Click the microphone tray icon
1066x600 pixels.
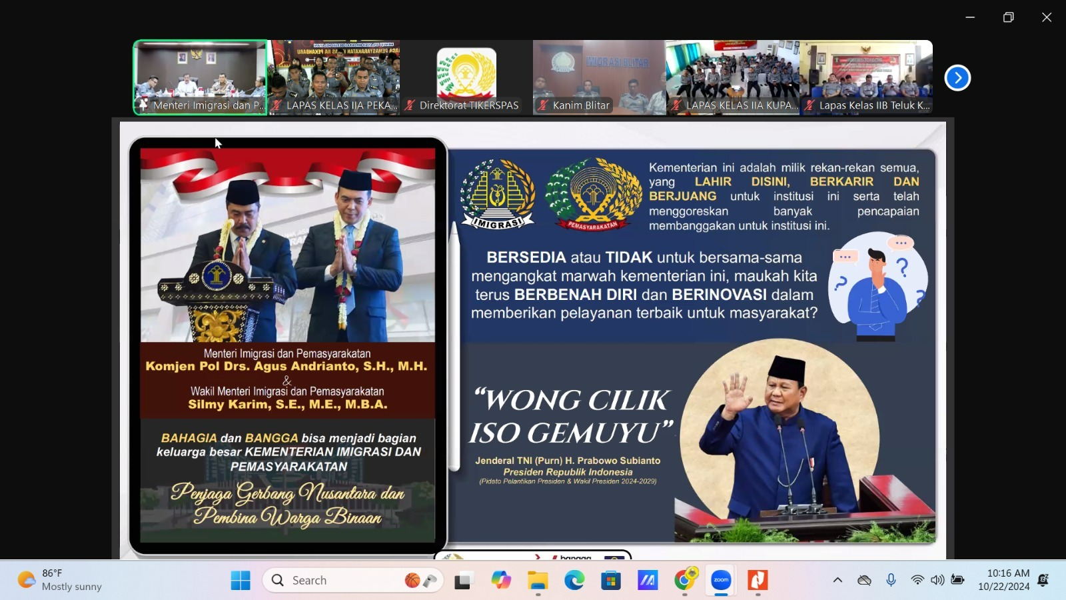coord(891,580)
